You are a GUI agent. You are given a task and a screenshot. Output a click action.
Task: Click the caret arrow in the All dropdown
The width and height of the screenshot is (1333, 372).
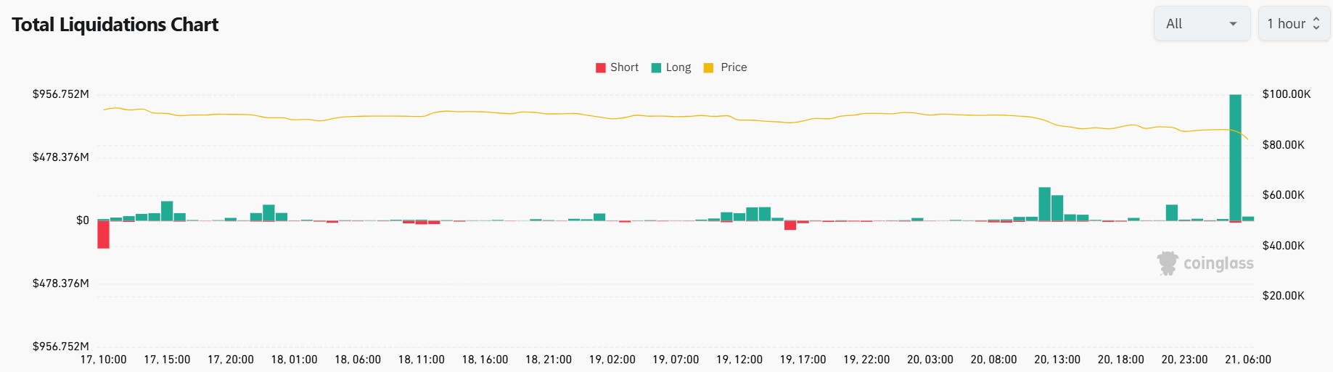(x=1233, y=24)
